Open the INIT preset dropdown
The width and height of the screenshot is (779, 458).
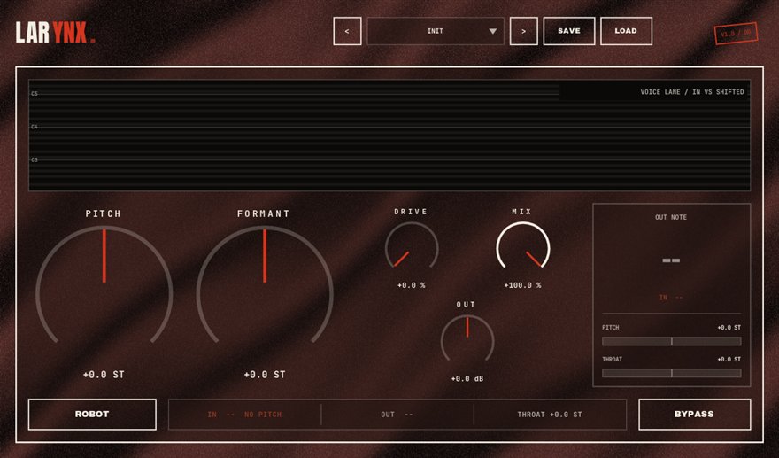pos(436,31)
